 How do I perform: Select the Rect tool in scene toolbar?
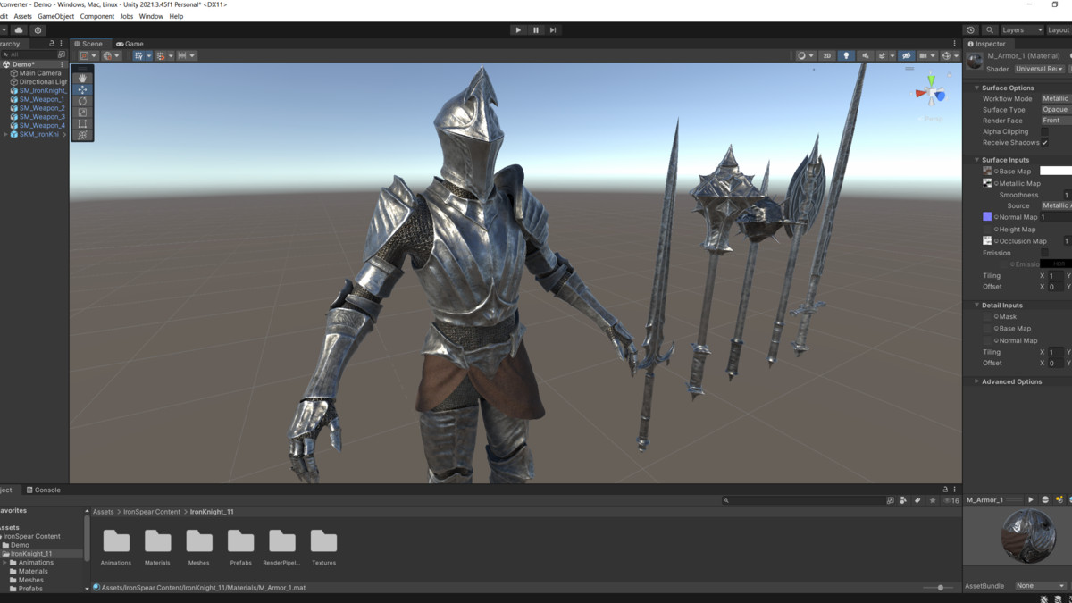coord(82,124)
